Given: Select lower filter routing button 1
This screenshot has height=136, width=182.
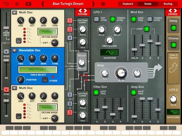Looking at the screenshot, I should pyautogui.click(x=70, y=95).
